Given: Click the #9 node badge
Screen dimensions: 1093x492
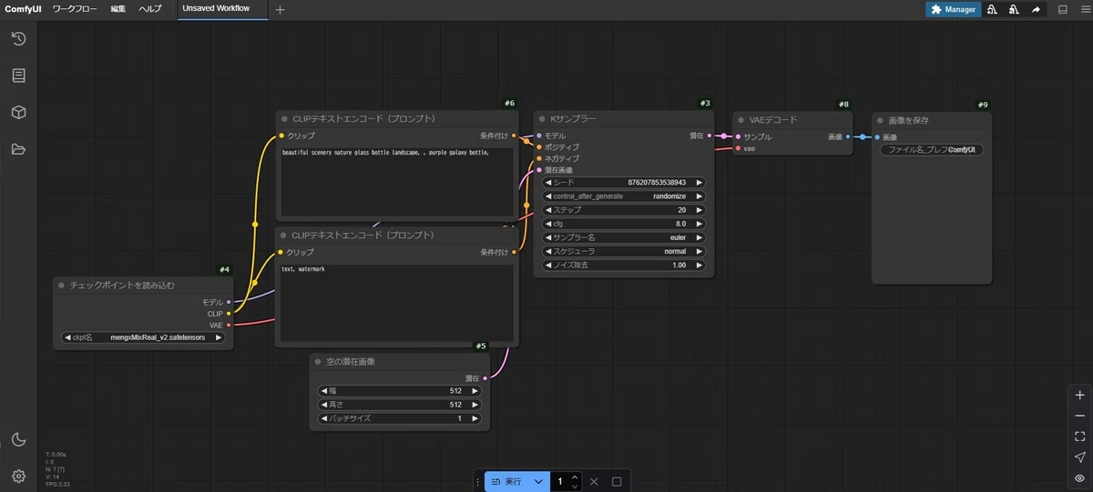Looking at the screenshot, I should tap(983, 105).
